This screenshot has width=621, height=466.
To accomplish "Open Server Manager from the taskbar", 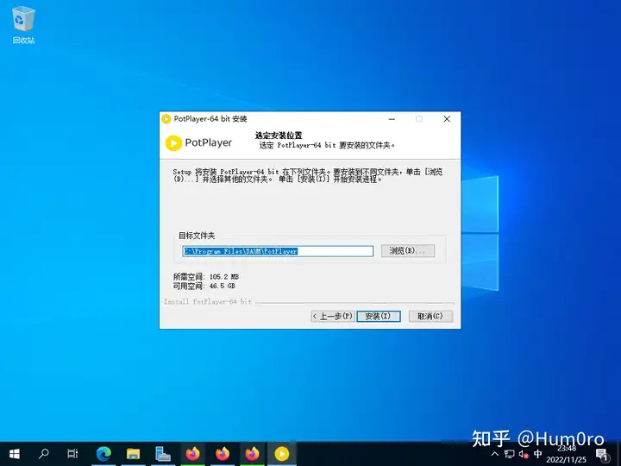I will pos(163,454).
